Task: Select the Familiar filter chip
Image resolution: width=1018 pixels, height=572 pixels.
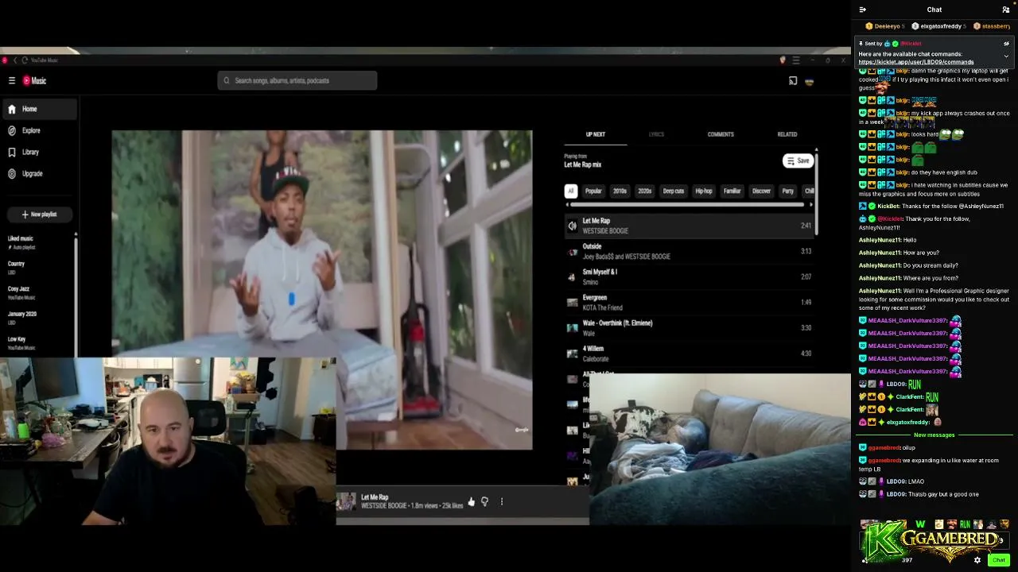Action: click(732, 191)
